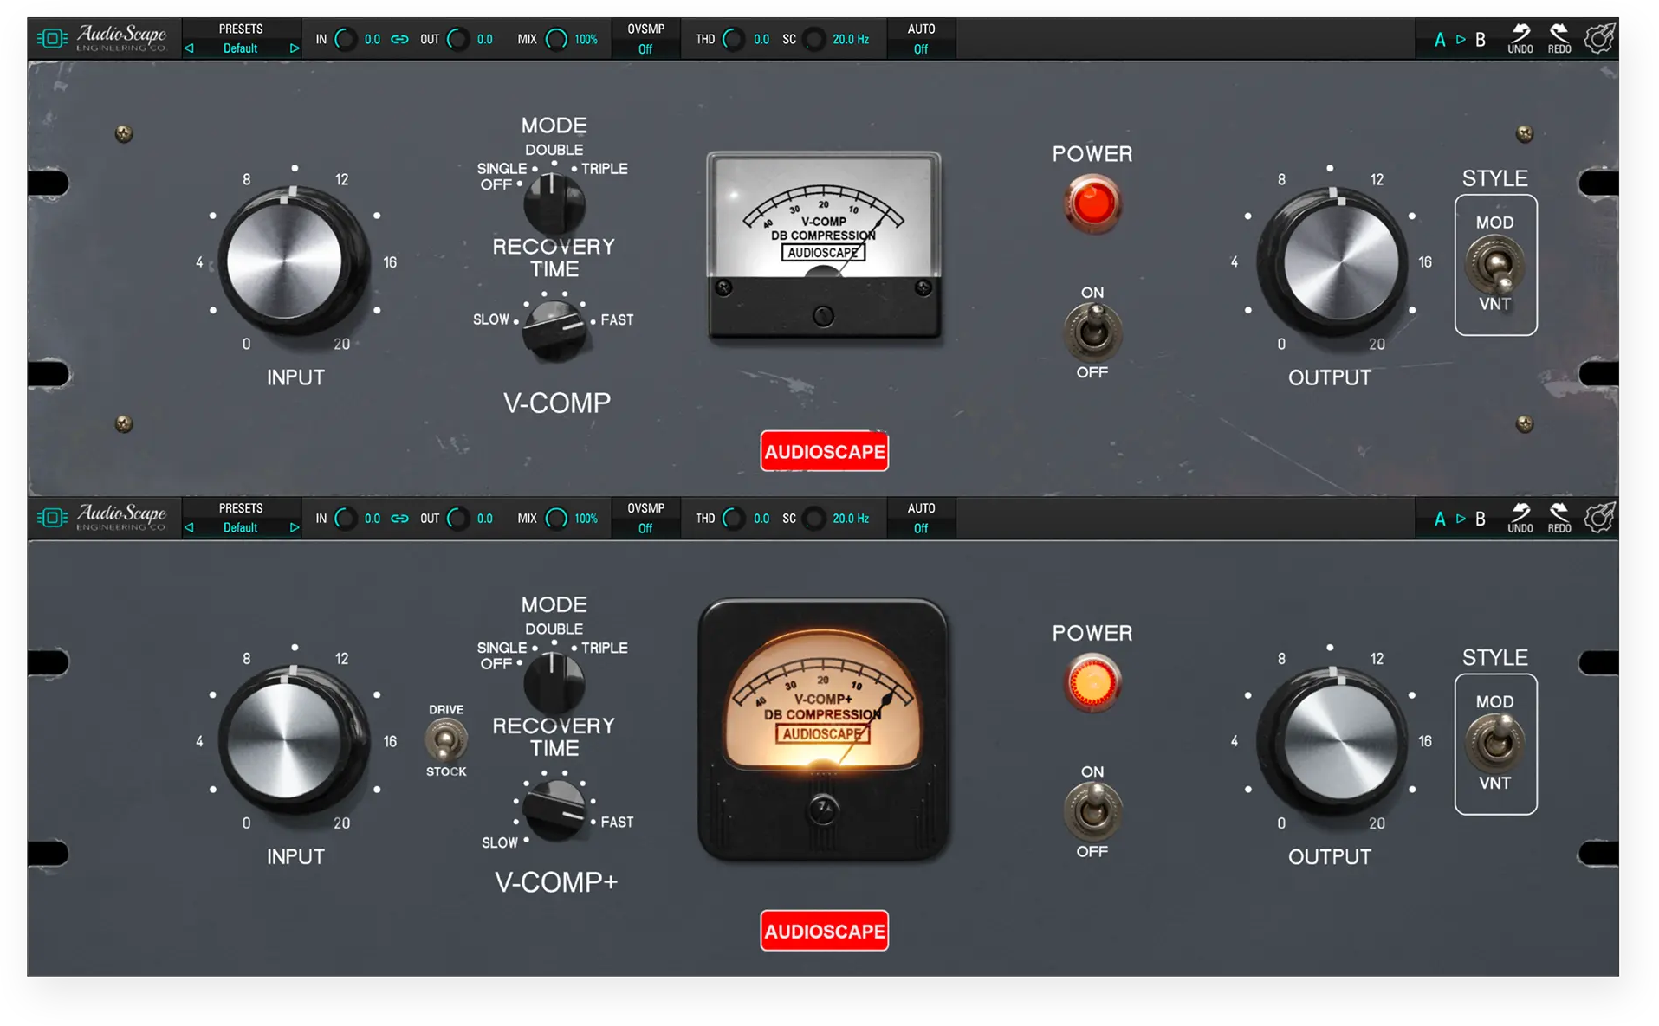Click the AudioScape chip logo in V-COMP toolbar
This screenshot has height=1026, width=1659.
[52, 39]
